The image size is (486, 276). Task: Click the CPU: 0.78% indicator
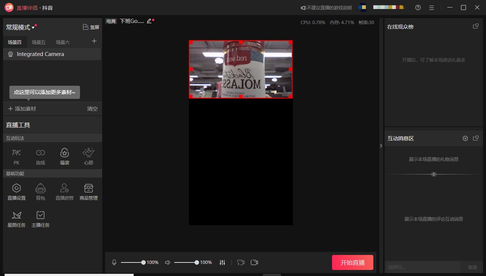click(313, 22)
